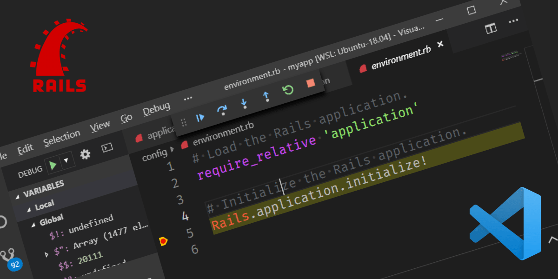Screen dimensions: 558x279
Task: Click the split editor layout icon
Action: (491, 29)
